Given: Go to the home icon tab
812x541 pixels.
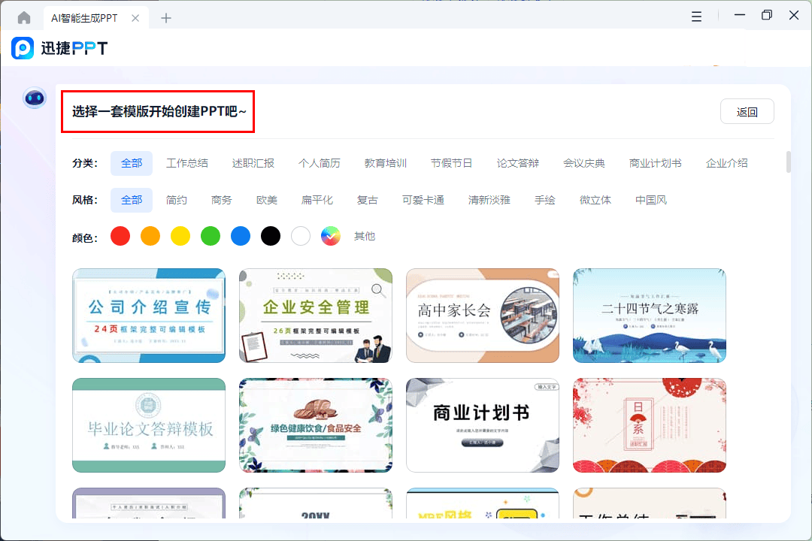Looking at the screenshot, I should (x=24, y=18).
